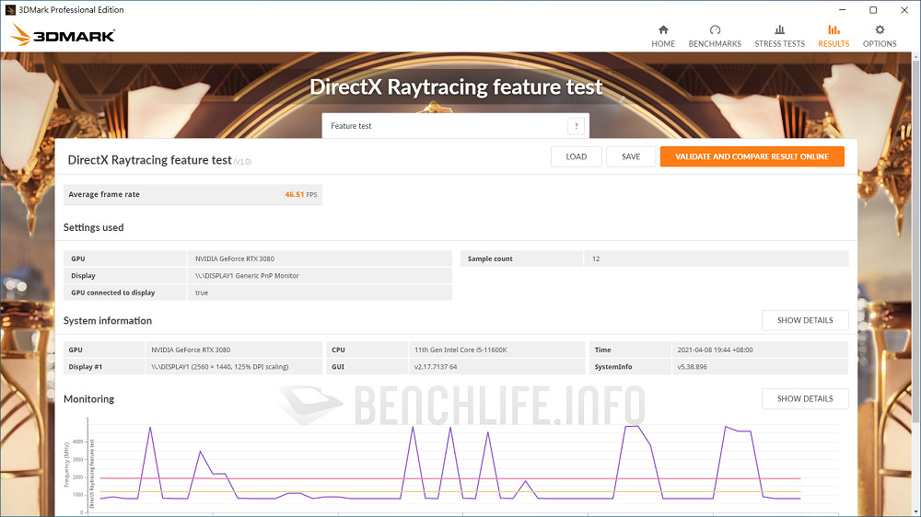Click the DISPLAY1 Generic PnP Monitor value
The height and width of the screenshot is (517, 921).
click(x=247, y=276)
